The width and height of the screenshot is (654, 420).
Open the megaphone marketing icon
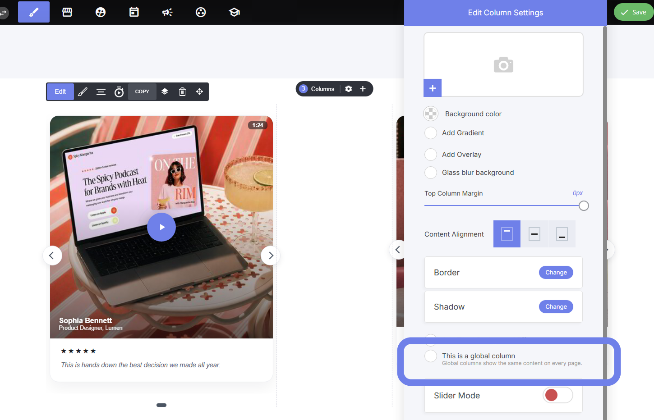[167, 12]
